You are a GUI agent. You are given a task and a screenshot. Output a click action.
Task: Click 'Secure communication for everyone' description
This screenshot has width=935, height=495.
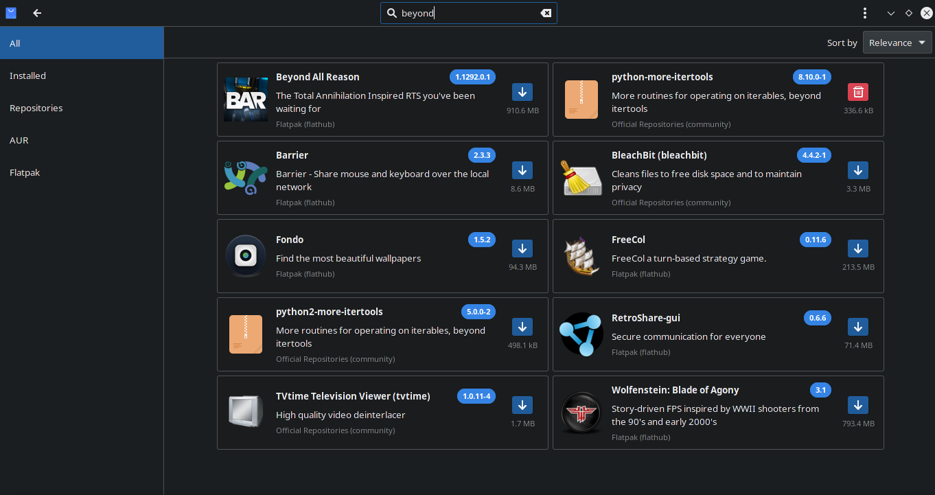(689, 336)
